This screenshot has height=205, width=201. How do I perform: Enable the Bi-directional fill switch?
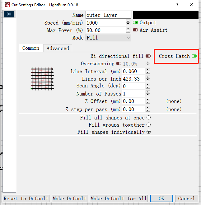point(148,56)
